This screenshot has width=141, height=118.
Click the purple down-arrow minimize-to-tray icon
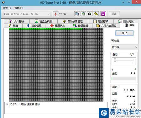103,14
